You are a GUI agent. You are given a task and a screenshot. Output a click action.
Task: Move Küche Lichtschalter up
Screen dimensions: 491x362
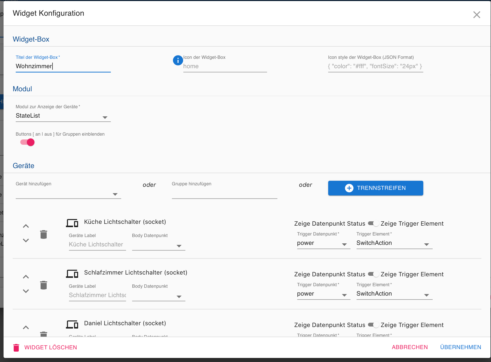click(26, 226)
